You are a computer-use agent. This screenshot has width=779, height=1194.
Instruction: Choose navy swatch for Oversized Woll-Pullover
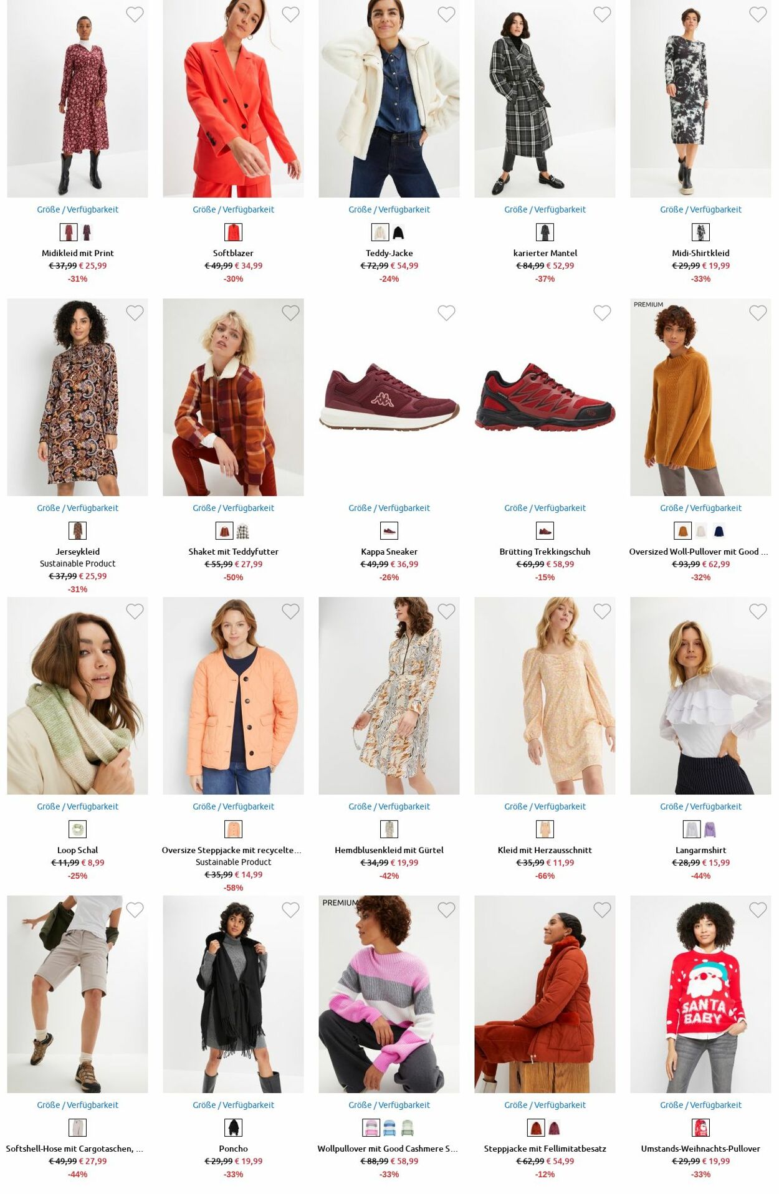(x=719, y=531)
